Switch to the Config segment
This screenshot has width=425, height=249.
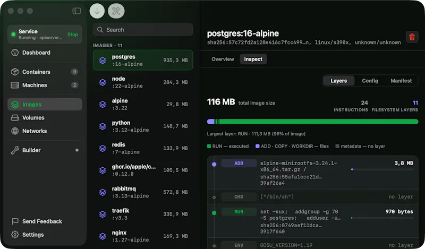click(370, 81)
